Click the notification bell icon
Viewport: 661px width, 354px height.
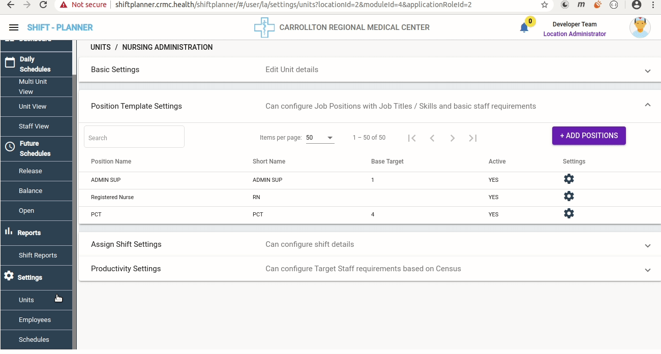click(x=524, y=28)
